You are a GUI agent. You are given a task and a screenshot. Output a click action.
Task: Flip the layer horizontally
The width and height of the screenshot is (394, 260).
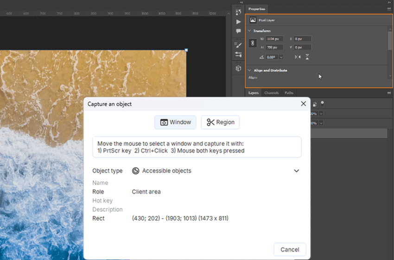298,57
